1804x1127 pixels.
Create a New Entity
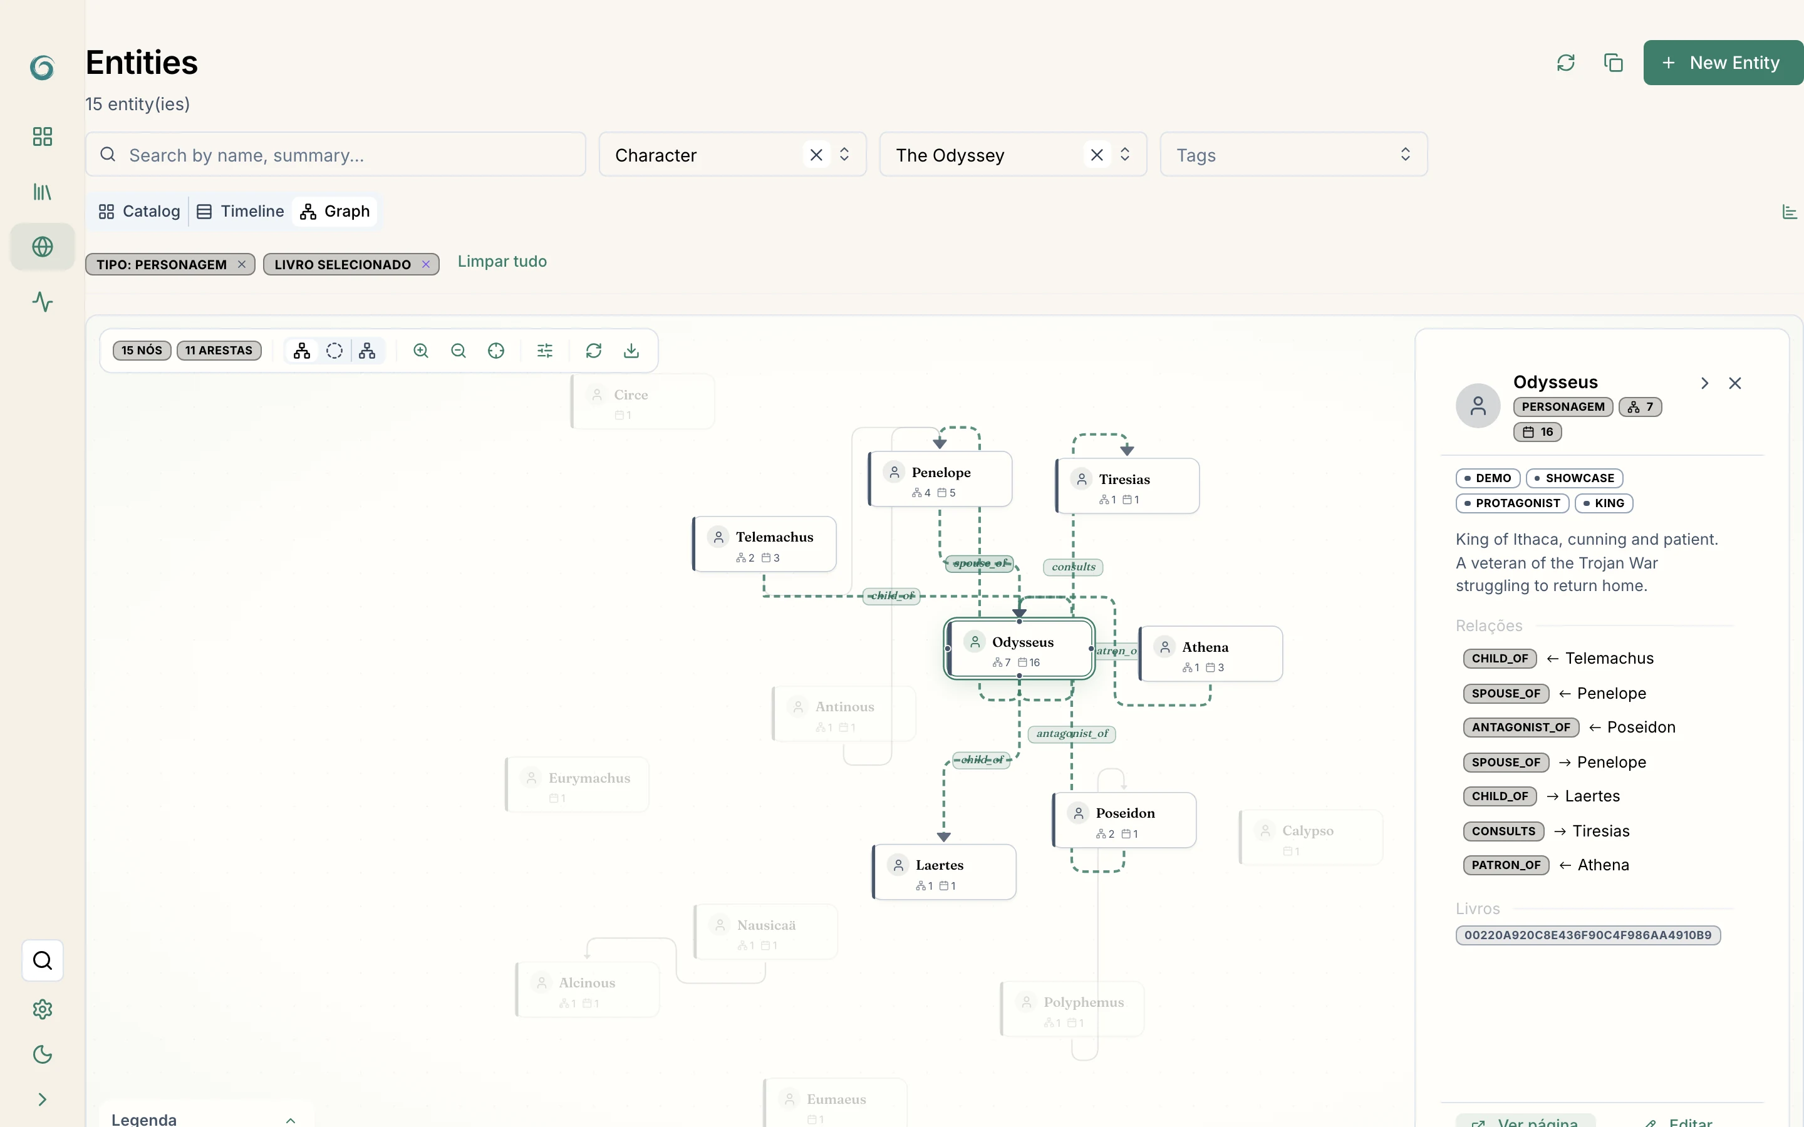point(1723,63)
